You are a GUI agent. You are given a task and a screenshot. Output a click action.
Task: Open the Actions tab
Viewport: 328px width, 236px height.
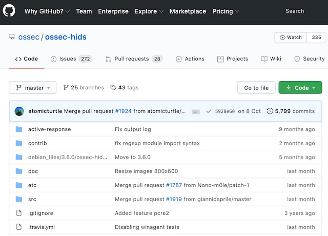point(190,59)
